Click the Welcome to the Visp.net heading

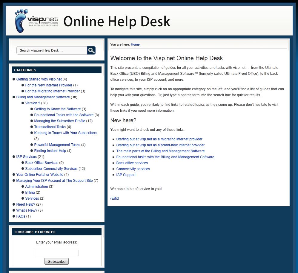pos(167,58)
